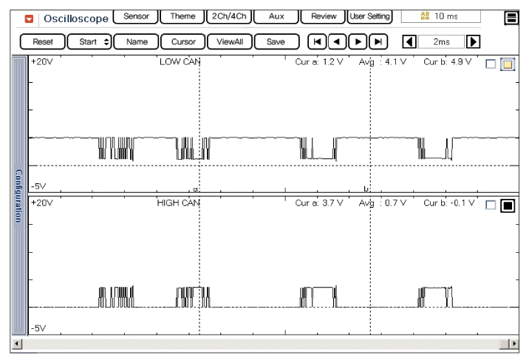This screenshot has width=529, height=363.
Task: Click LOW CAN Avg 4.1 V reading
Action: 382,62
